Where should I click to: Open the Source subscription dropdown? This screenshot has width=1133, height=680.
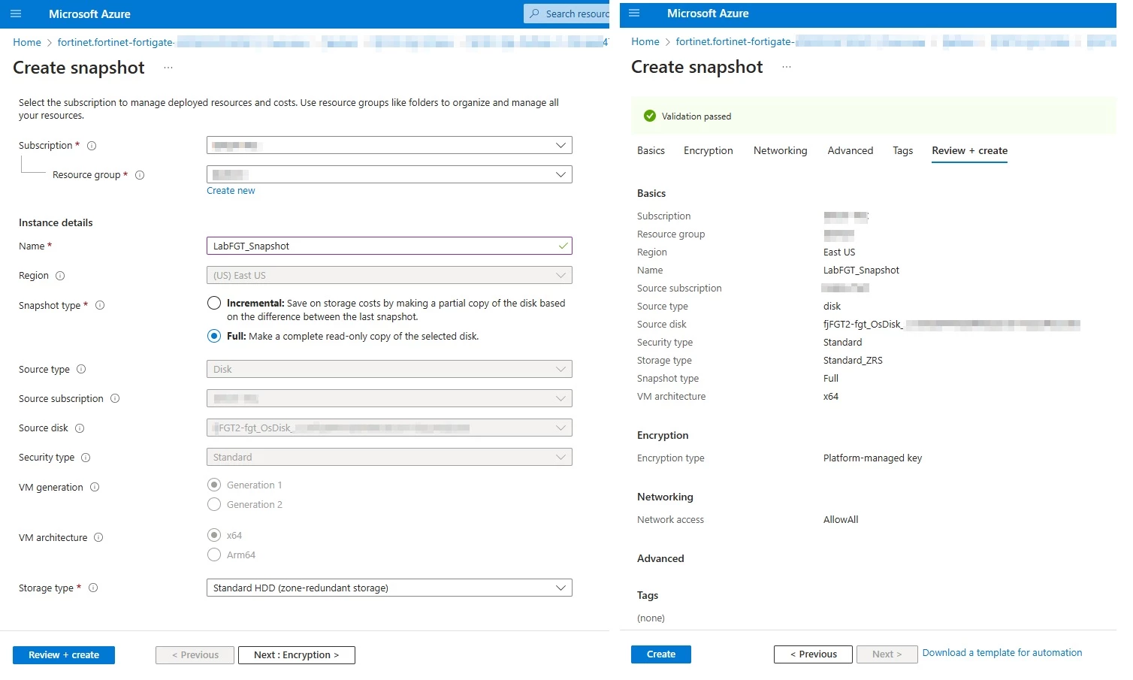pos(389,398)
